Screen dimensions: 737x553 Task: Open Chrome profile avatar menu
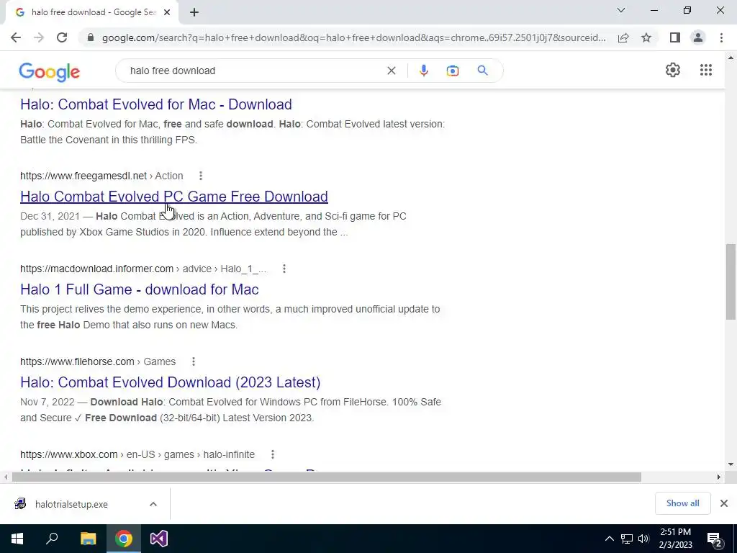pyautogui.click(x=698, y=37)
